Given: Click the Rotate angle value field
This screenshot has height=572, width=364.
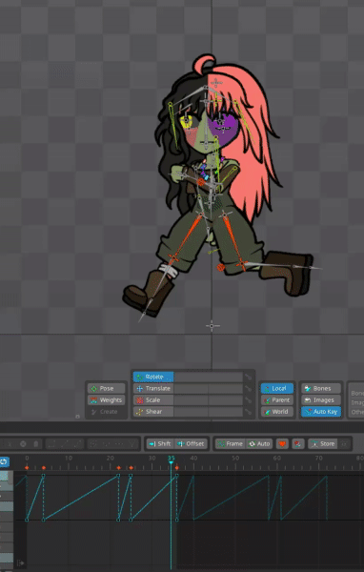Looking at the screenshot, I should point(209,377).
